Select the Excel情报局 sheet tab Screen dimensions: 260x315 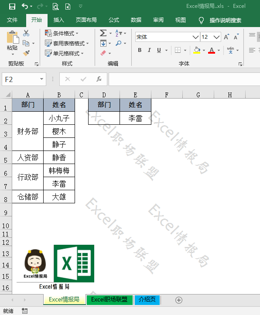(x=64, y=300)
